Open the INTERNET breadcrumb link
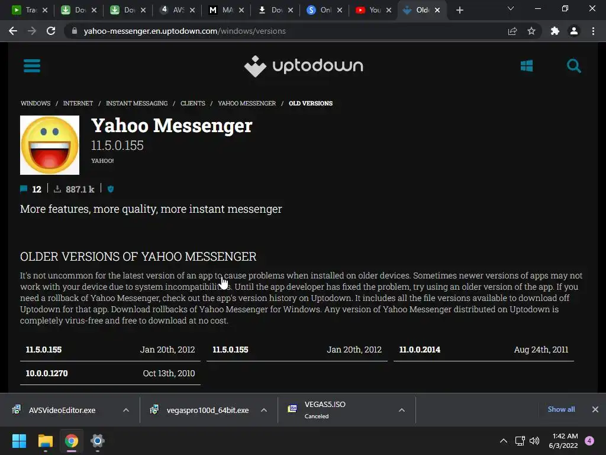606x455 pixels. (78, 103)
